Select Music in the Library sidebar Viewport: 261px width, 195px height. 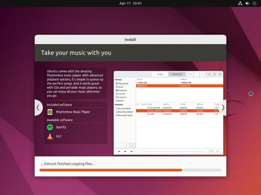click(120, 87)
